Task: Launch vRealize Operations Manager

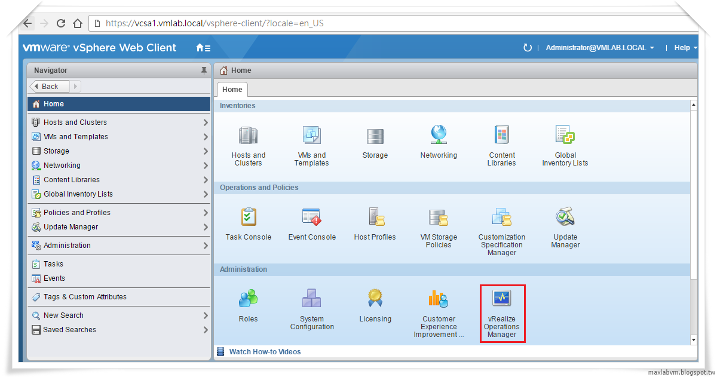Action: pyautogui.click(x=502, y=299)
